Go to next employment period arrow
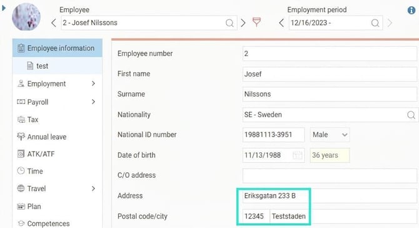The image size is (419, 228). (390, 23)
